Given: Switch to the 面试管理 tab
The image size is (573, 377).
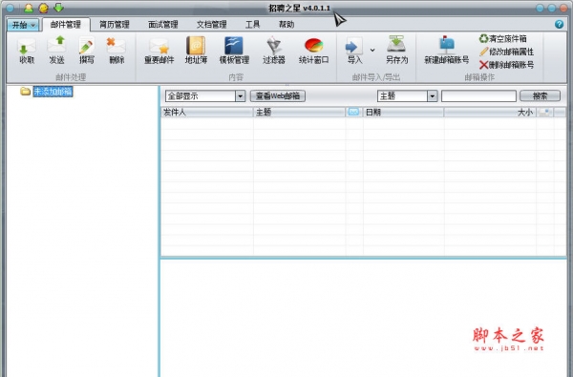Looking at the screenshot, I should (x=163, y=25).
